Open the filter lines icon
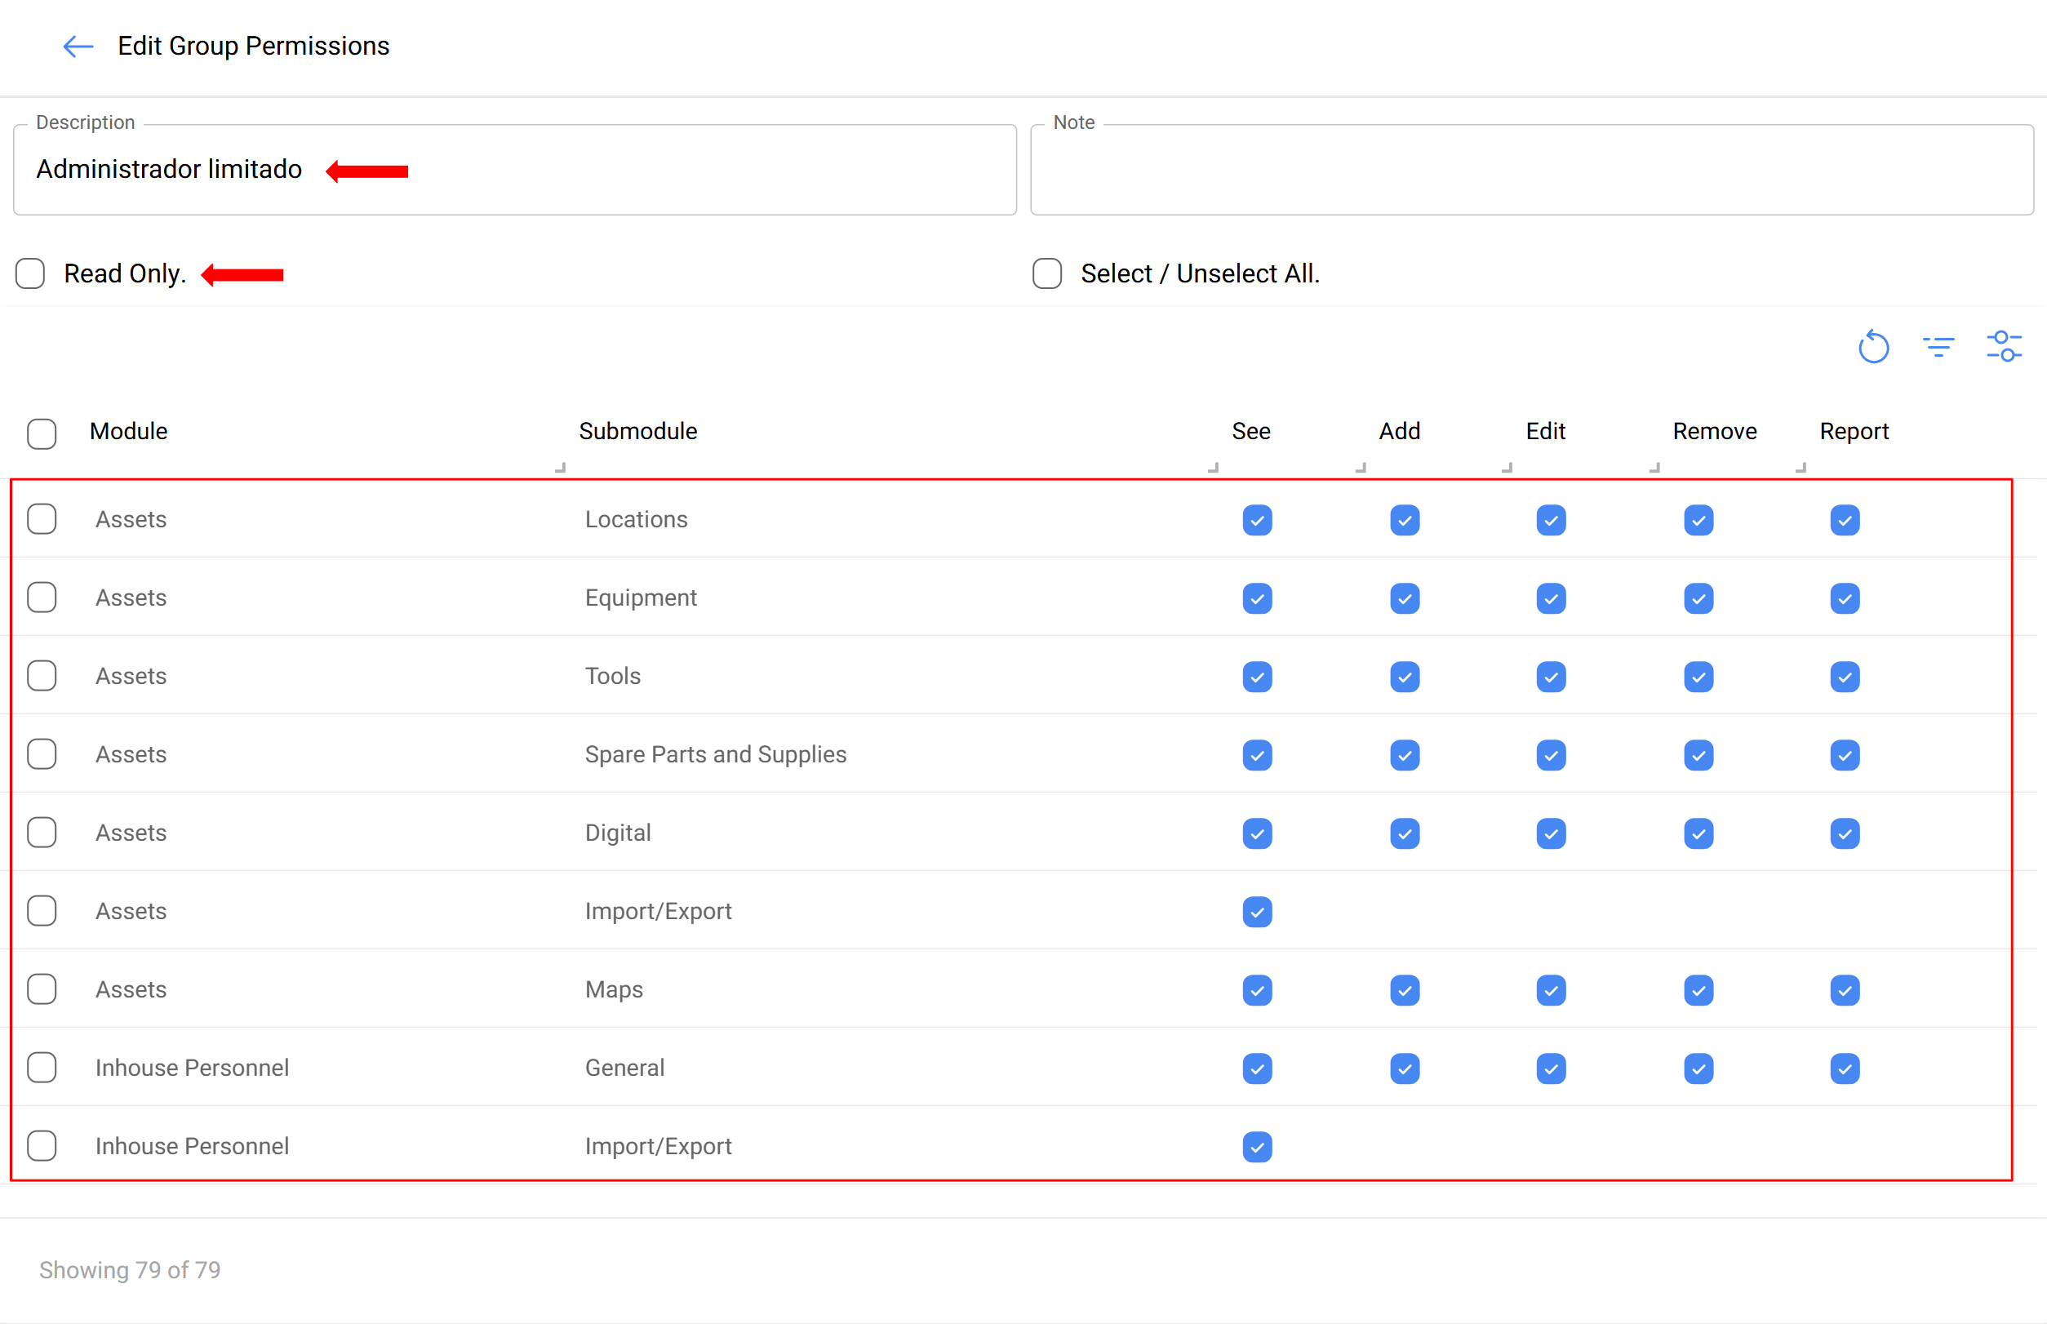 (1938, 348)
